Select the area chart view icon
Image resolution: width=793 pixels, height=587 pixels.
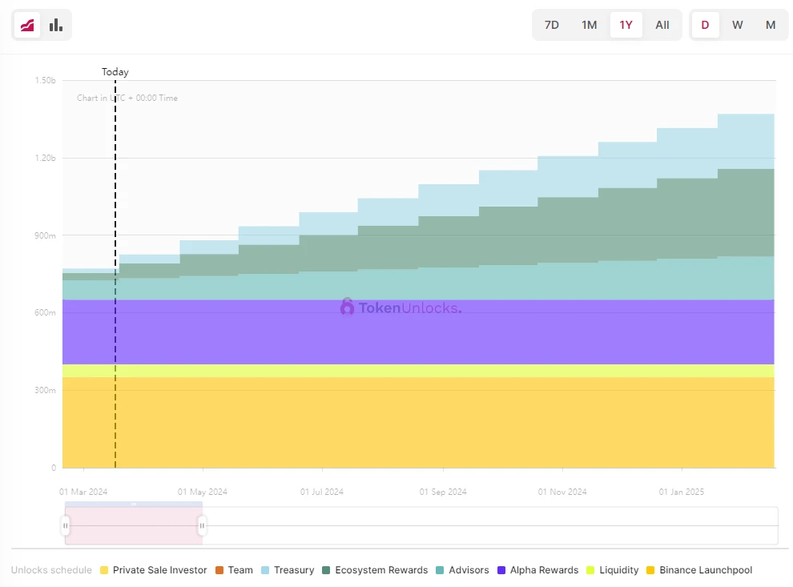click(29, 25)
